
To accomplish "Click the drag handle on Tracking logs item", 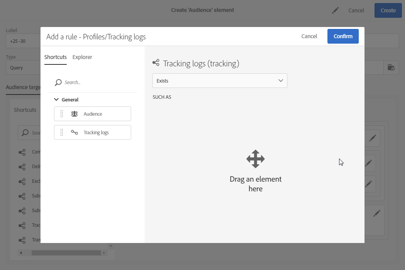I will [62, 132].
